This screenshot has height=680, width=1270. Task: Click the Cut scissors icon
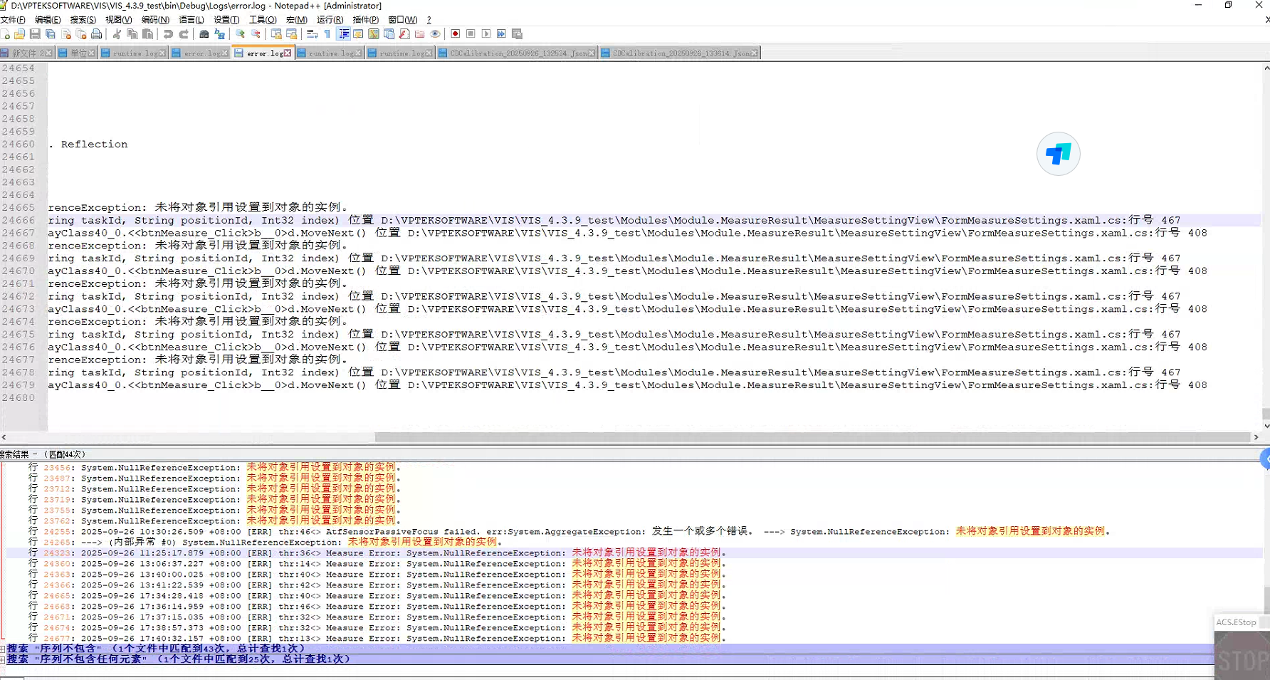(x=117, y=34)
